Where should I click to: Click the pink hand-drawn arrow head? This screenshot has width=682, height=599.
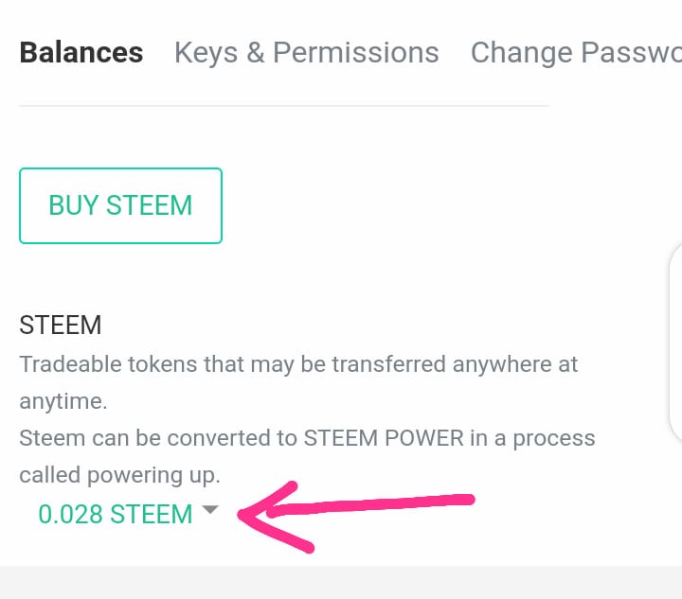point(260,516)
